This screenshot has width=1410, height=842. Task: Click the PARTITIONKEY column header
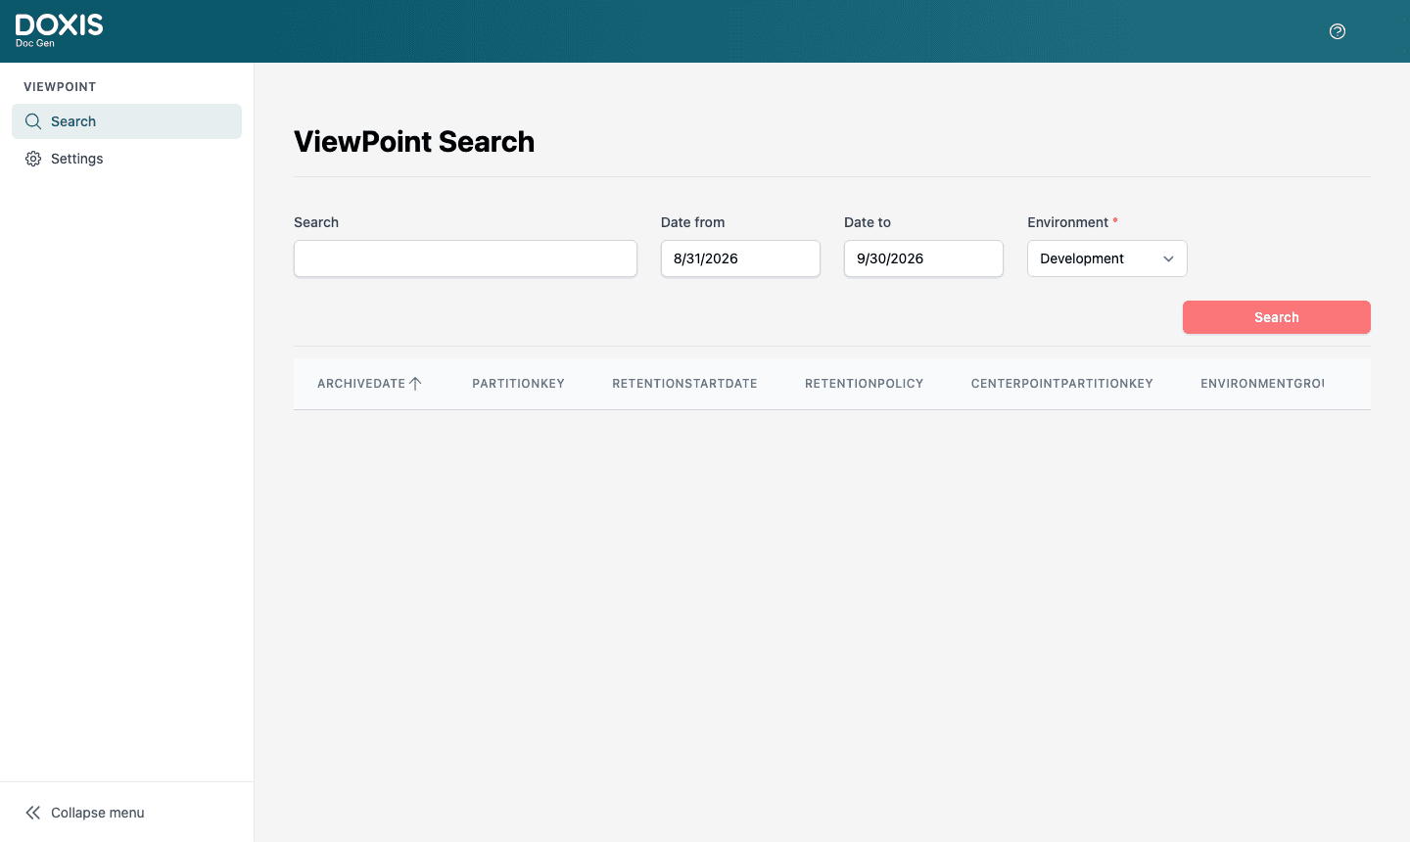pyautogui.click(x=518, y=384)
